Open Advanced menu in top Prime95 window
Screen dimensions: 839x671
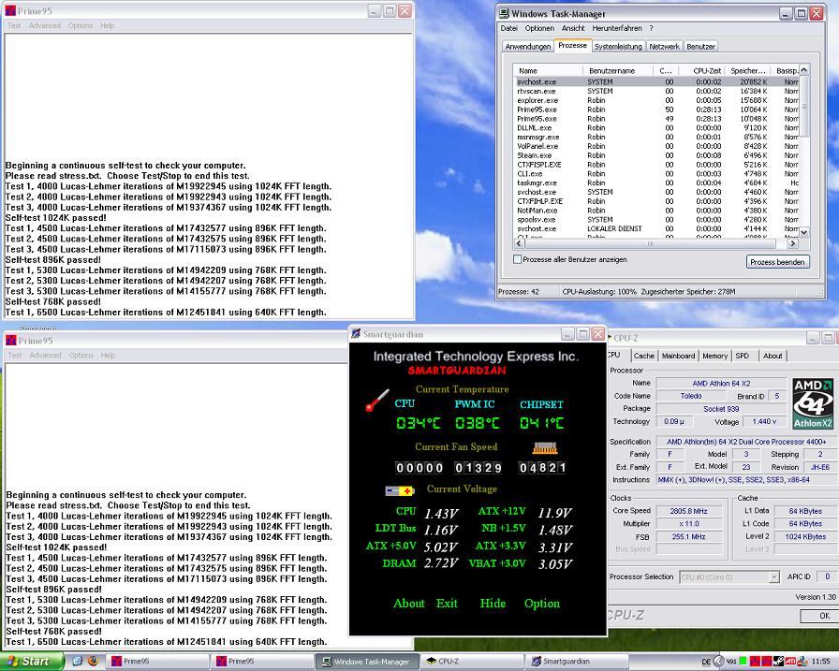click(x=44, y=25)
